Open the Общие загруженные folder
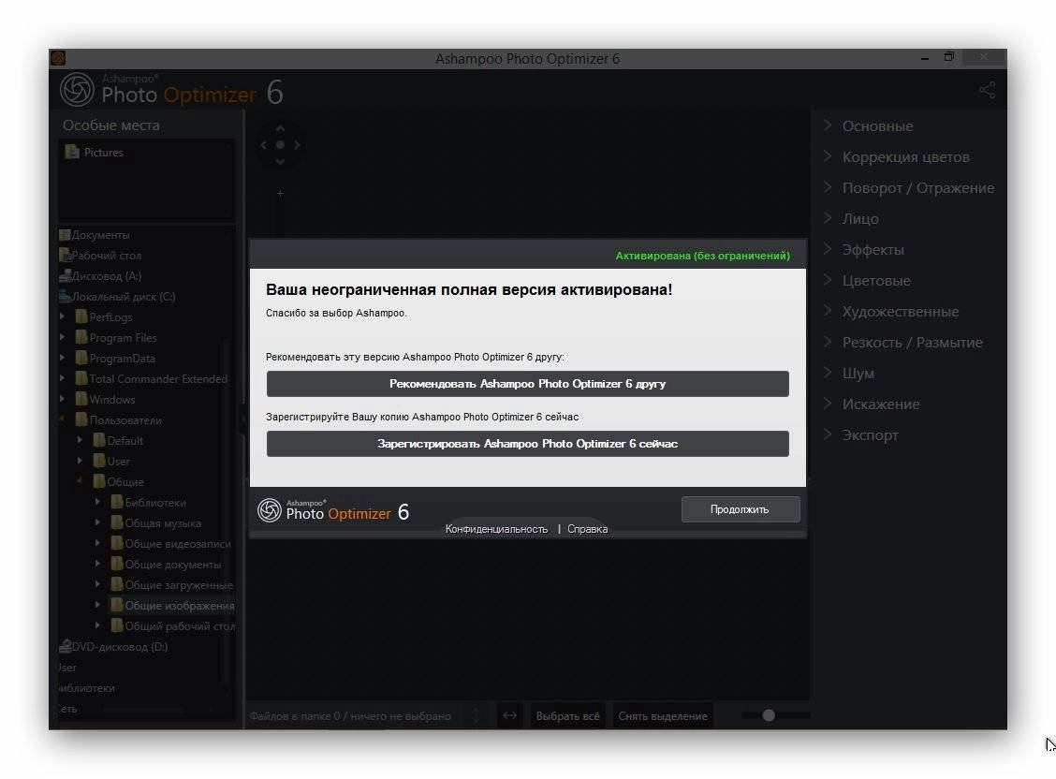The image size is (1056, 779). [x=171, y=585]
